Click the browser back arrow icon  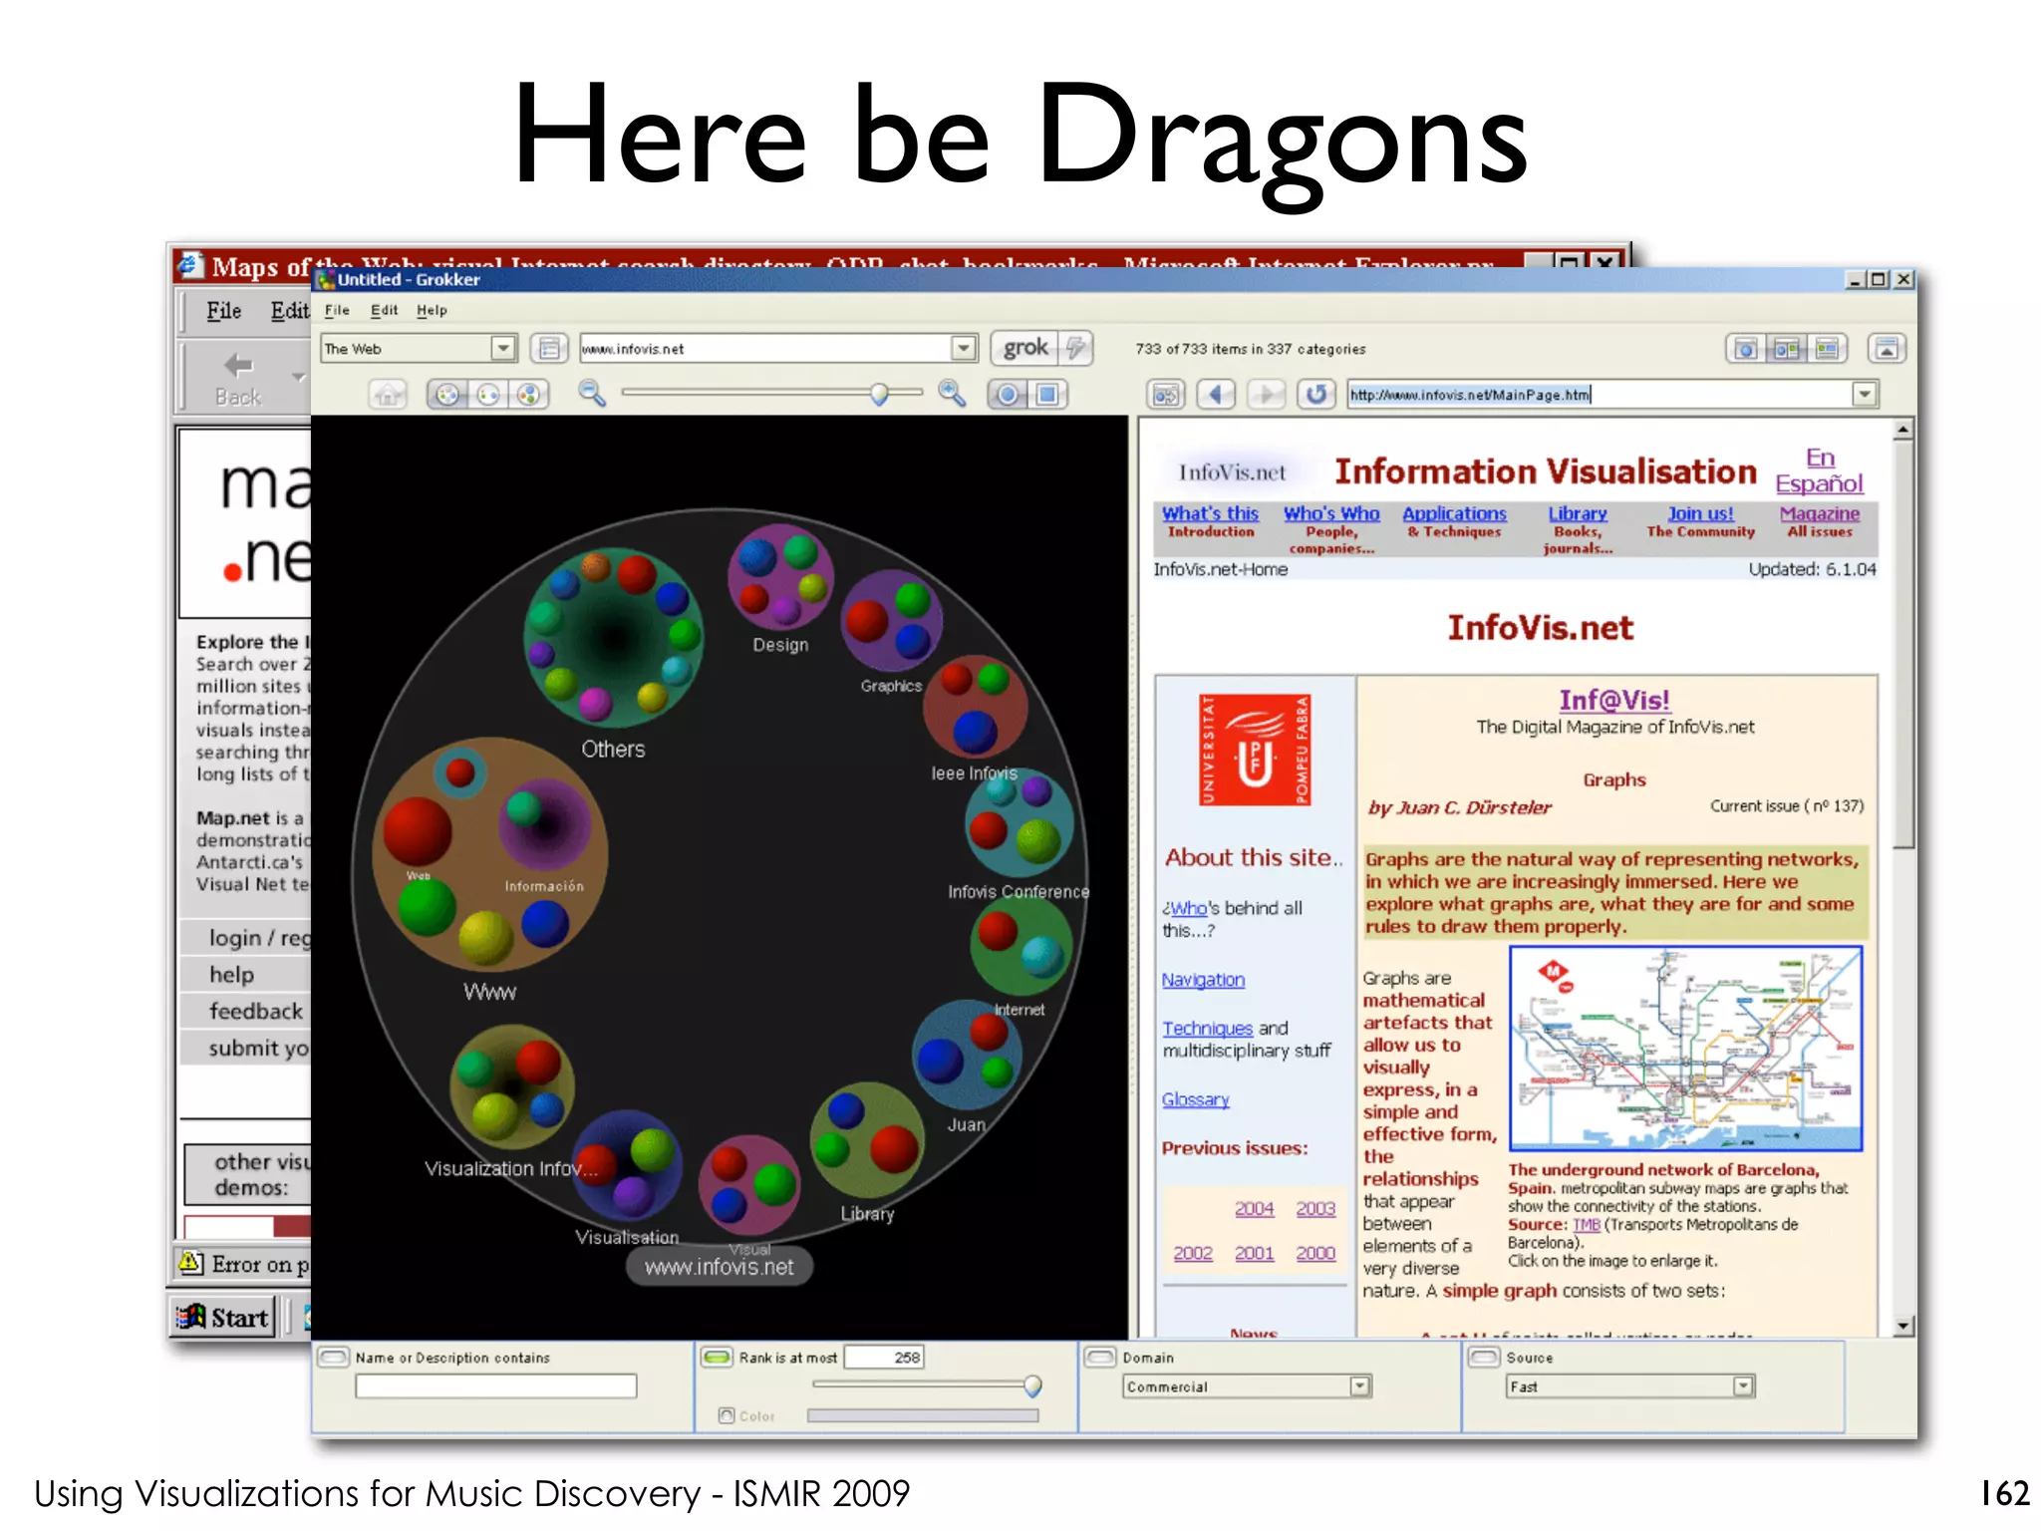(1215, 395)
